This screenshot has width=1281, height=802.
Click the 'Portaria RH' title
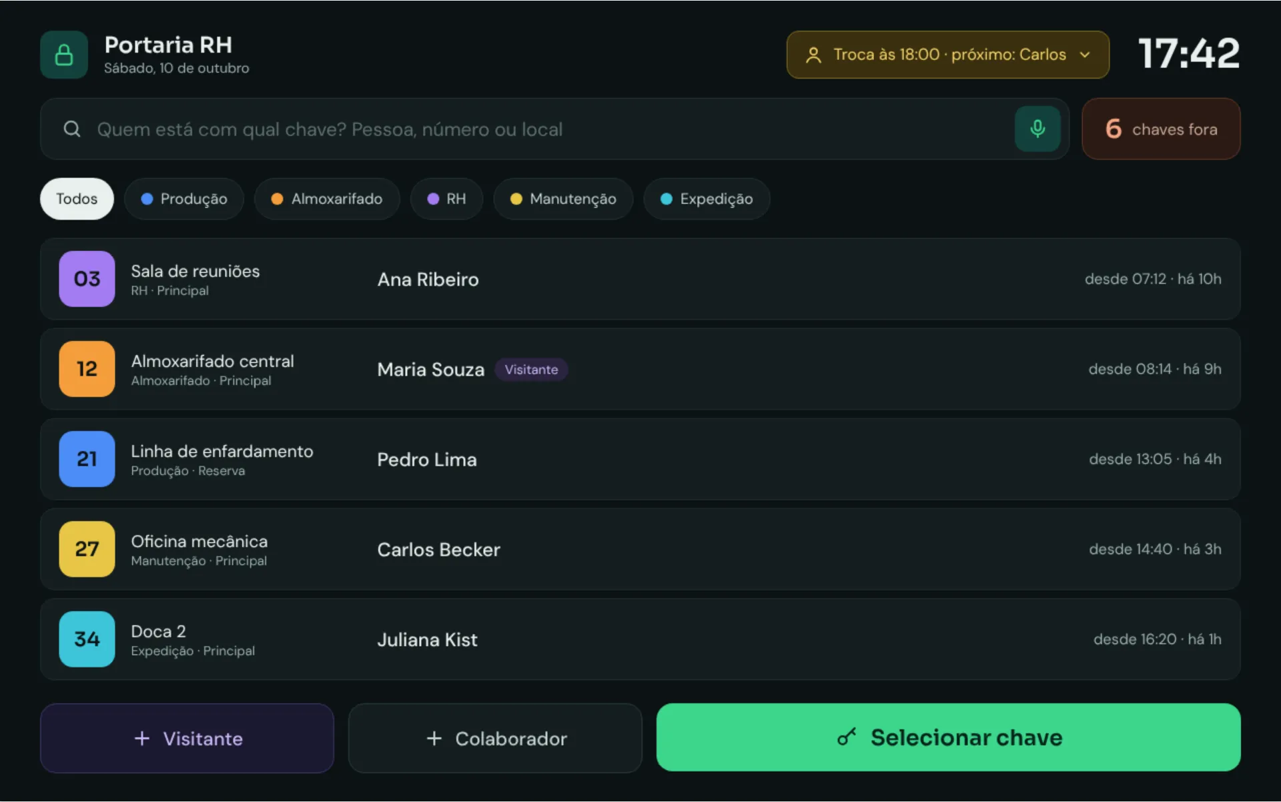coord(168,45)
